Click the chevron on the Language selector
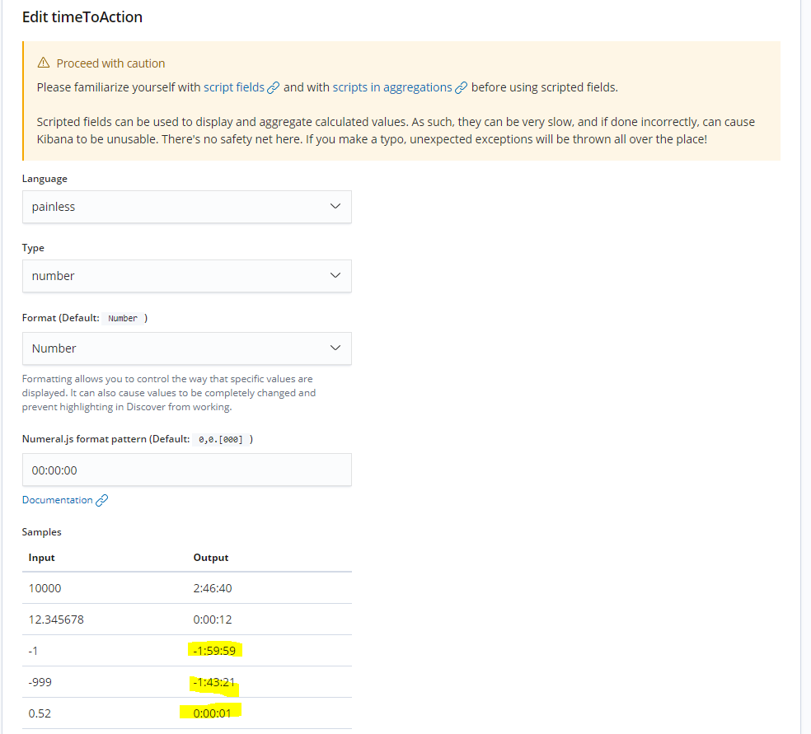The image size is (811, 734). pyautogui.click(x=335, y=206)
